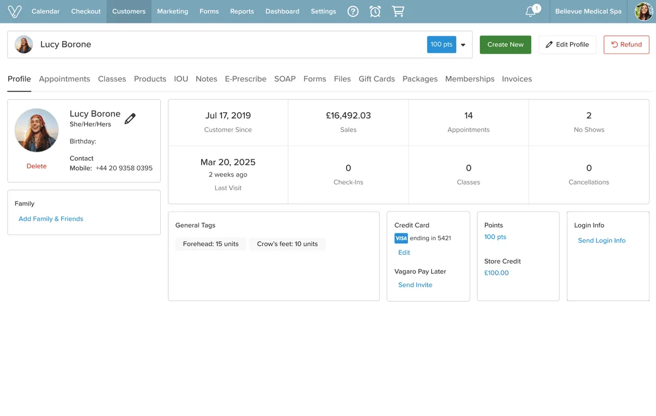Open the shopping cart icon
This screenshot has height=416, width=656.
(398, 11)
